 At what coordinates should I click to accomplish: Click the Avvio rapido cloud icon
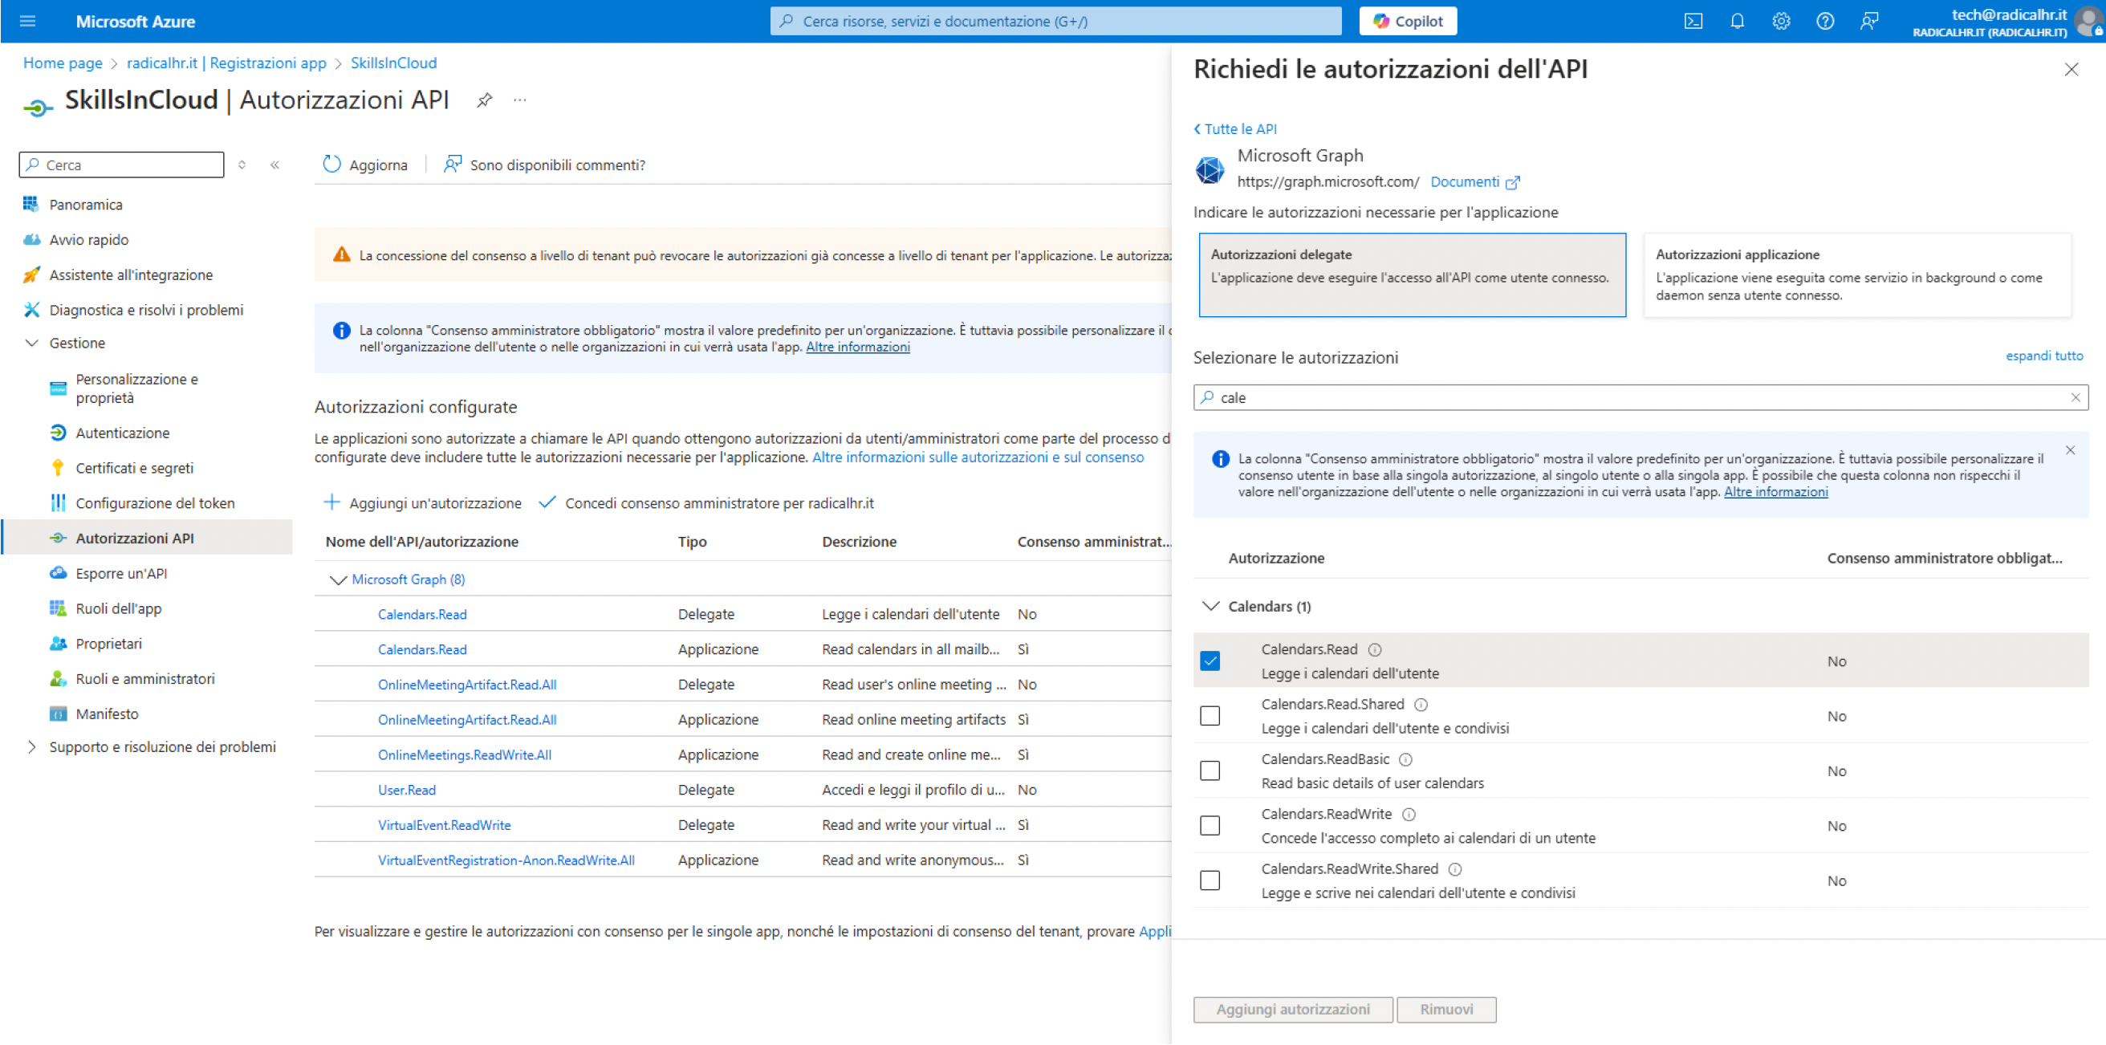pyautogui.click(x=31, y=240)
